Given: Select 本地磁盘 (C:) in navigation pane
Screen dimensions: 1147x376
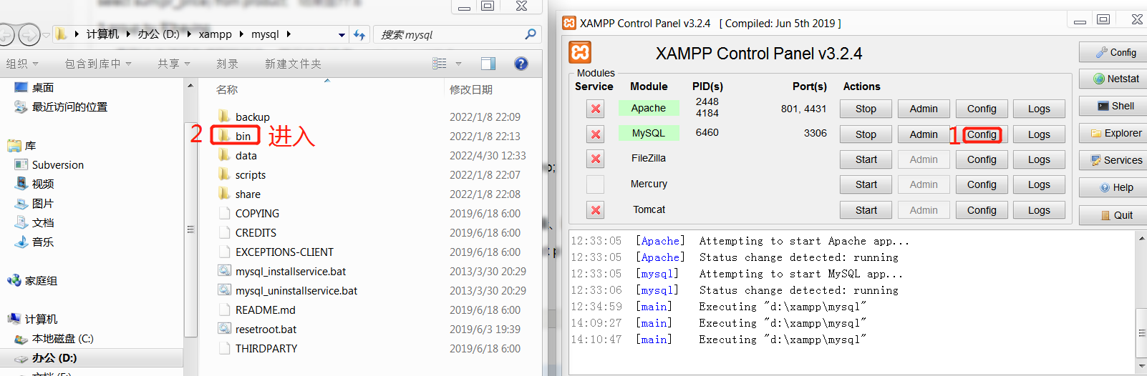Looking at the screenshot, I should pyautogui.click(x=54, y=338).
